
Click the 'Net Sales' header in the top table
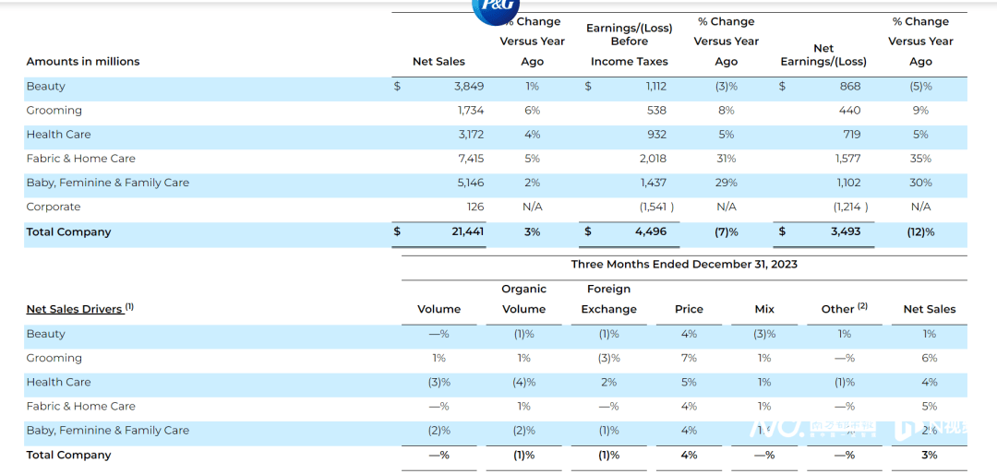click(x=438, y=62)
